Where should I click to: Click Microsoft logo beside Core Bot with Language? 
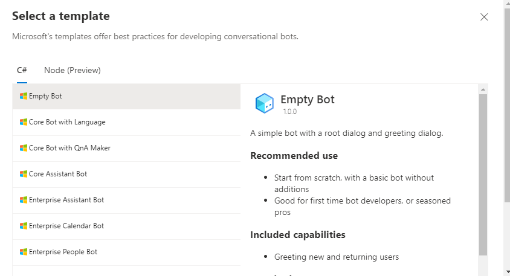[x=24, y=122]
